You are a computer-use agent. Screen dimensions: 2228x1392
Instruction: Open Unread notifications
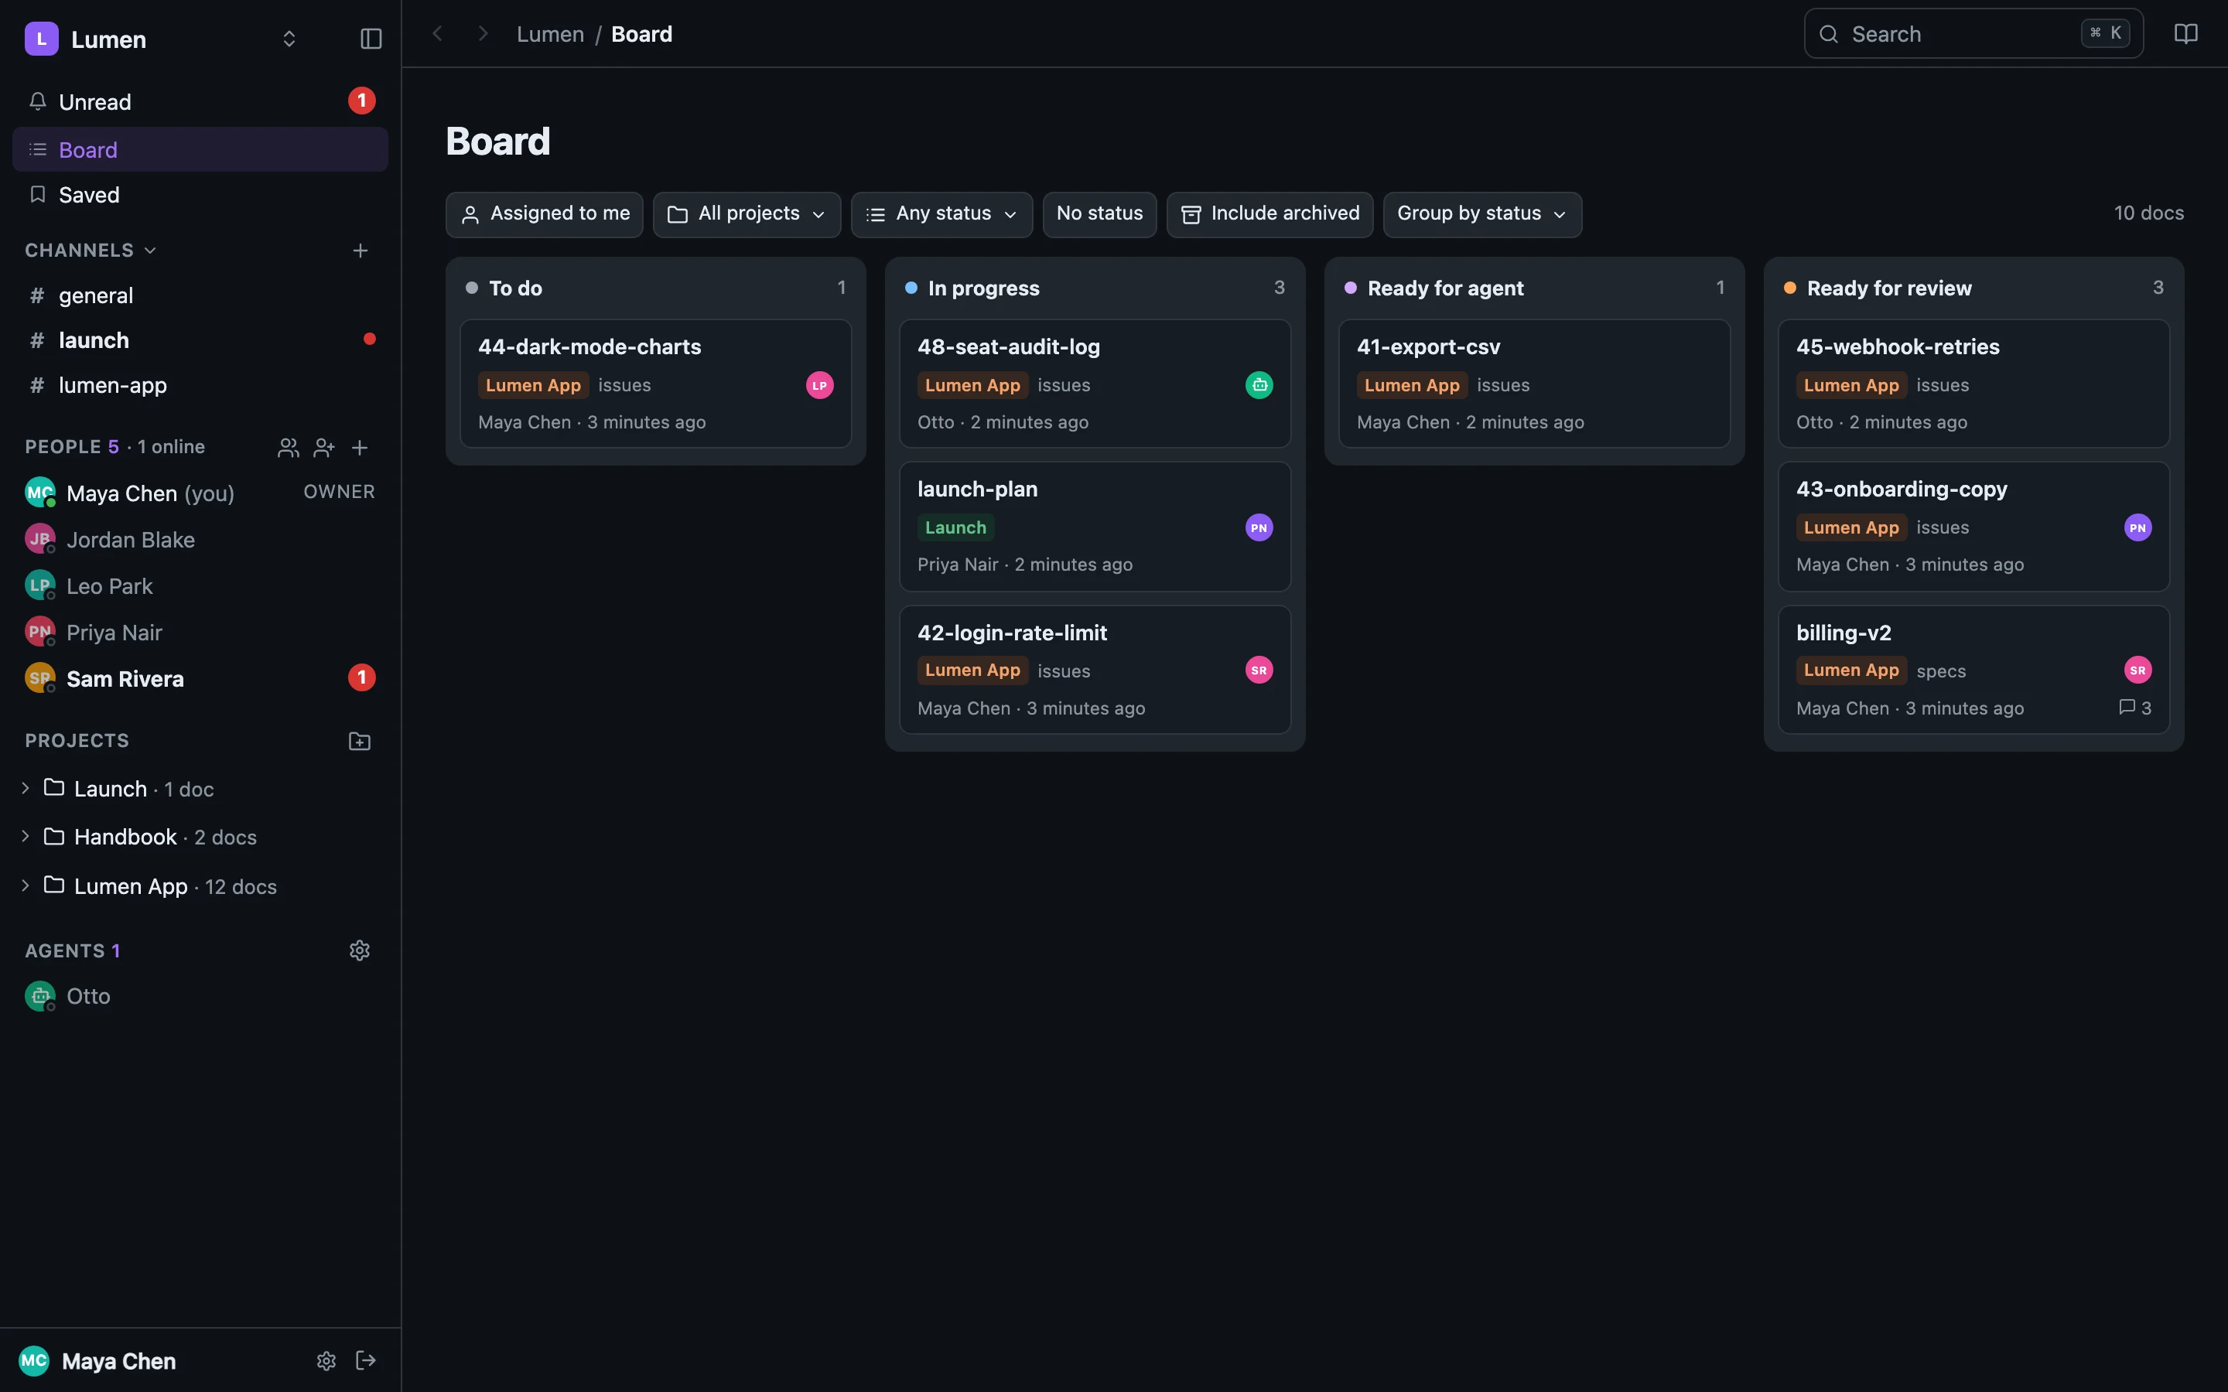[200, 101]
